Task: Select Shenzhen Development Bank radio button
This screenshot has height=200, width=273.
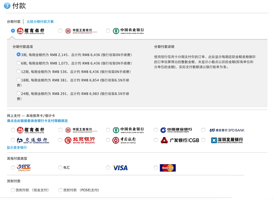Action: (x=203, y=140)
